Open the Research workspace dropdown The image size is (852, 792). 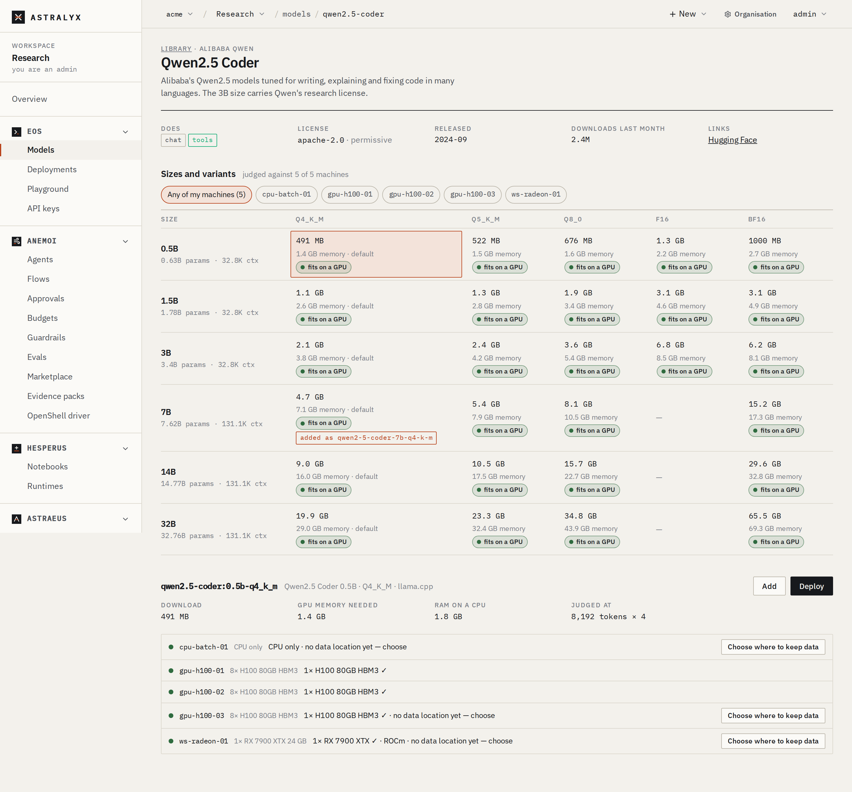240,14
